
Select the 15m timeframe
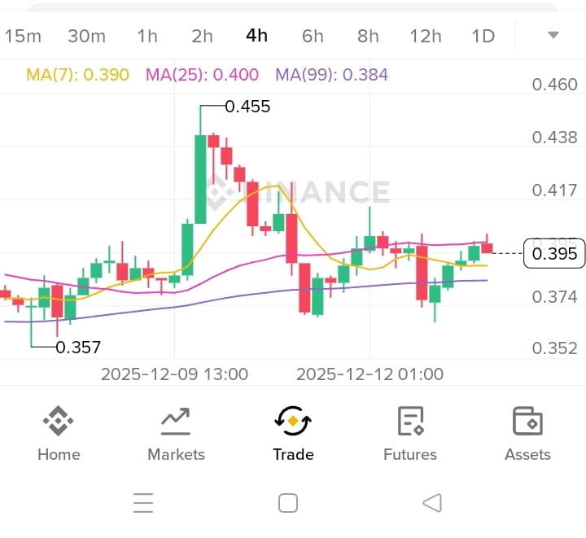coord(23,36)
